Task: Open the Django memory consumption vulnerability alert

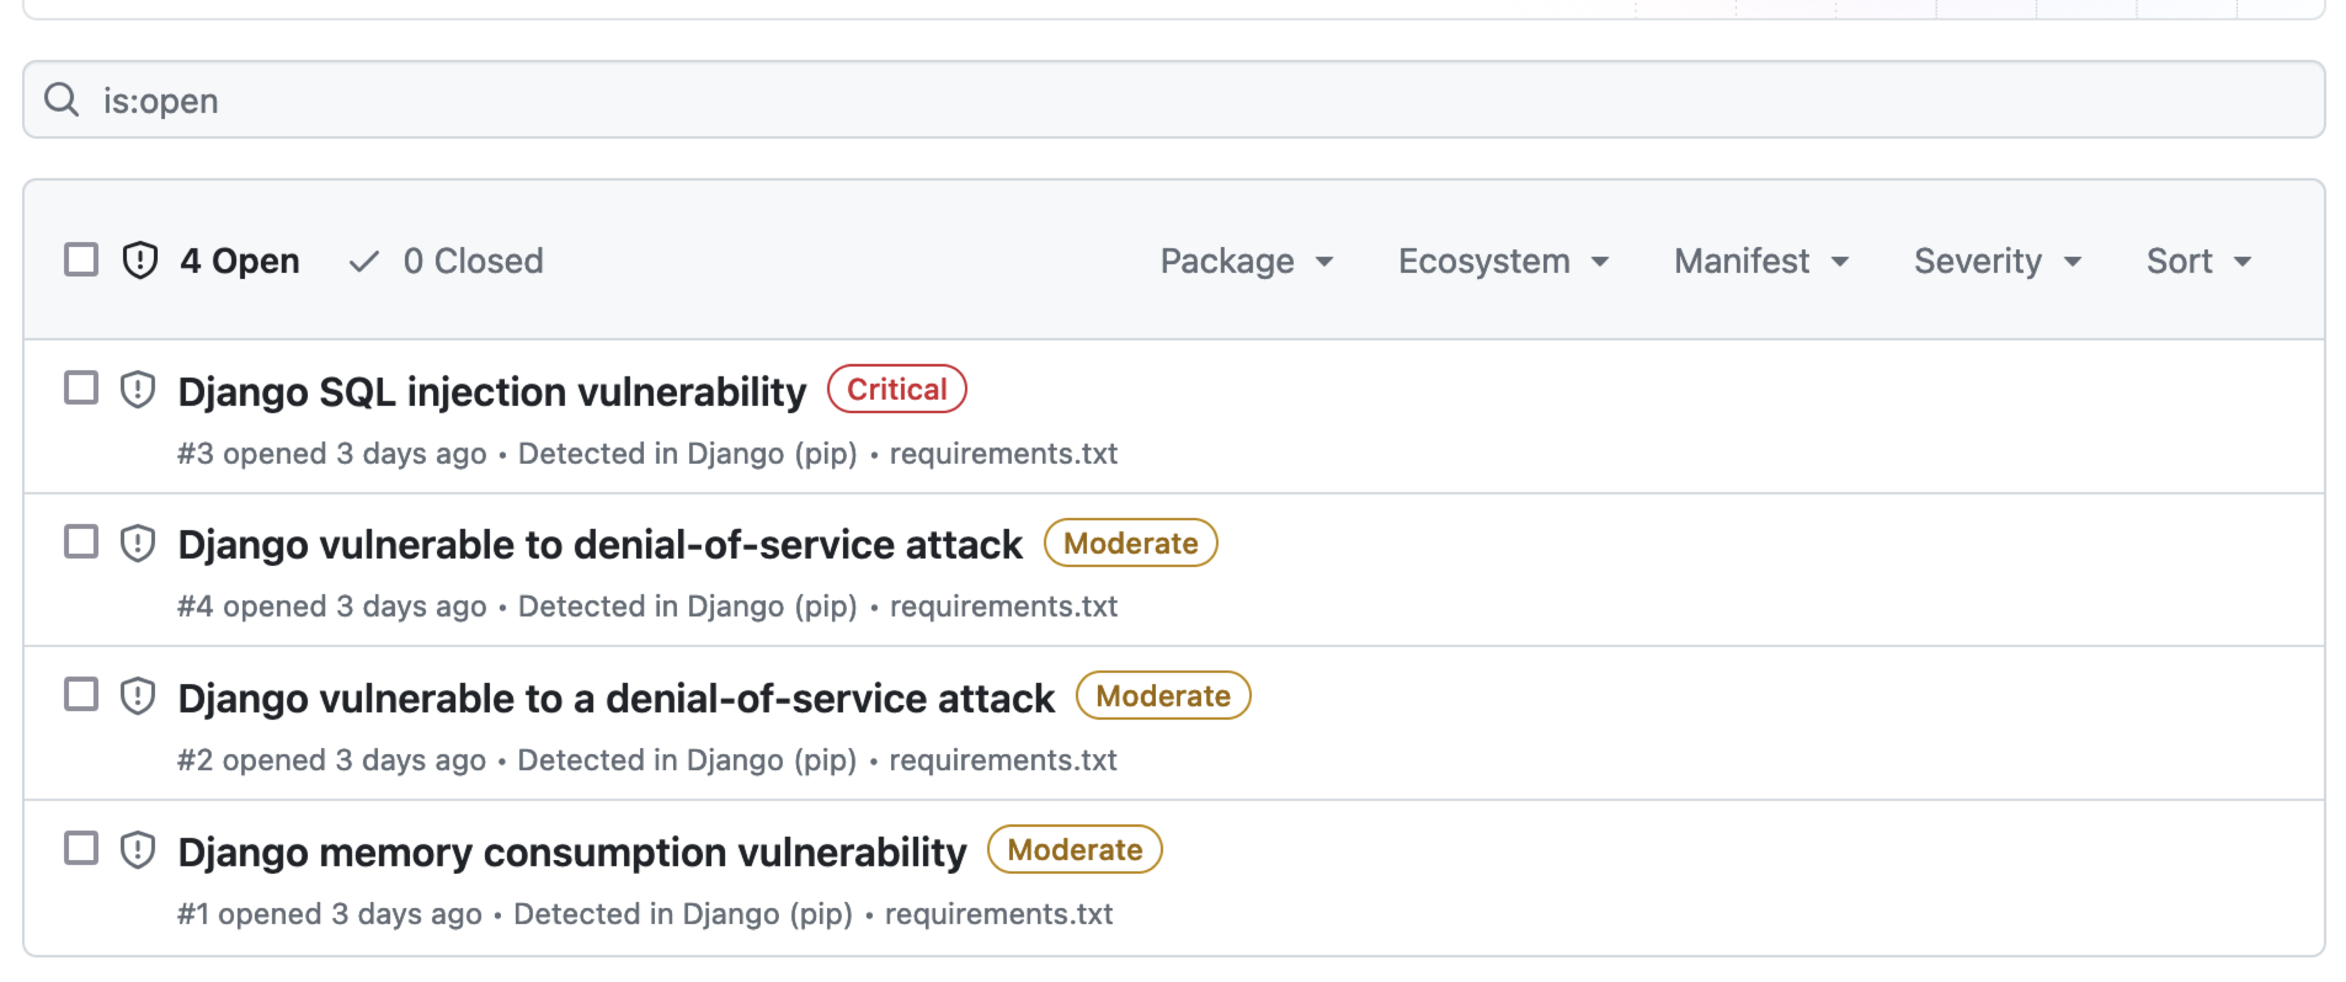Action: (x=572, y=852)
